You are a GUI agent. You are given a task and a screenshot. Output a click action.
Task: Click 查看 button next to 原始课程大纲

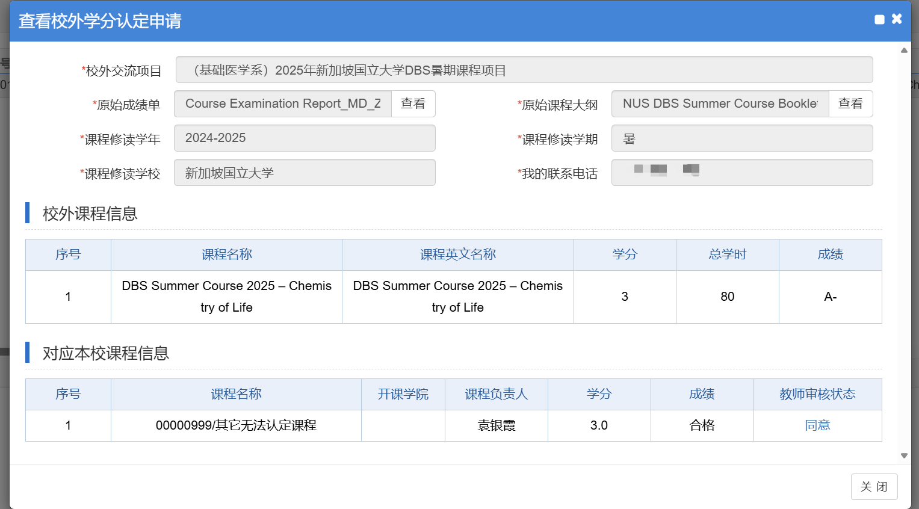tap(850, 104)
